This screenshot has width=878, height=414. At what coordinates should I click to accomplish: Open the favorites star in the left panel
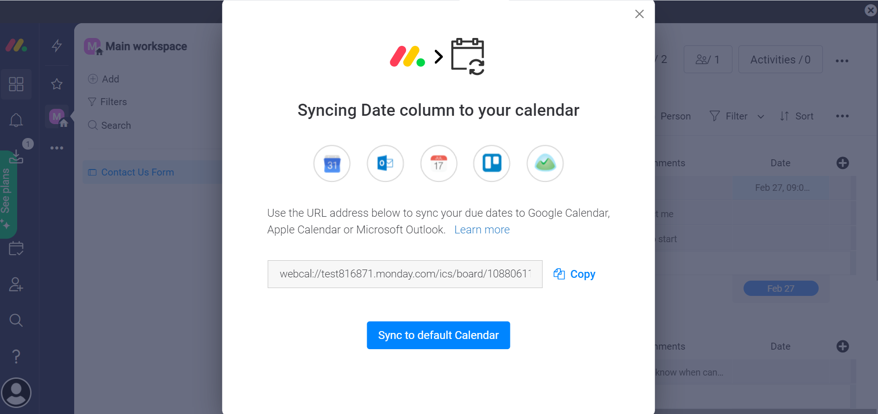pyautogui.click(x=57, y=84)
